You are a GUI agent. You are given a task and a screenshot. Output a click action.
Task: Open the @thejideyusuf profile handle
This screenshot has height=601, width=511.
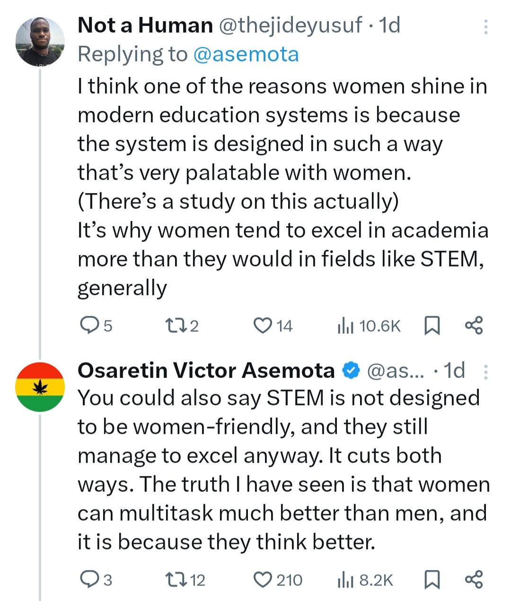[290, 25]
